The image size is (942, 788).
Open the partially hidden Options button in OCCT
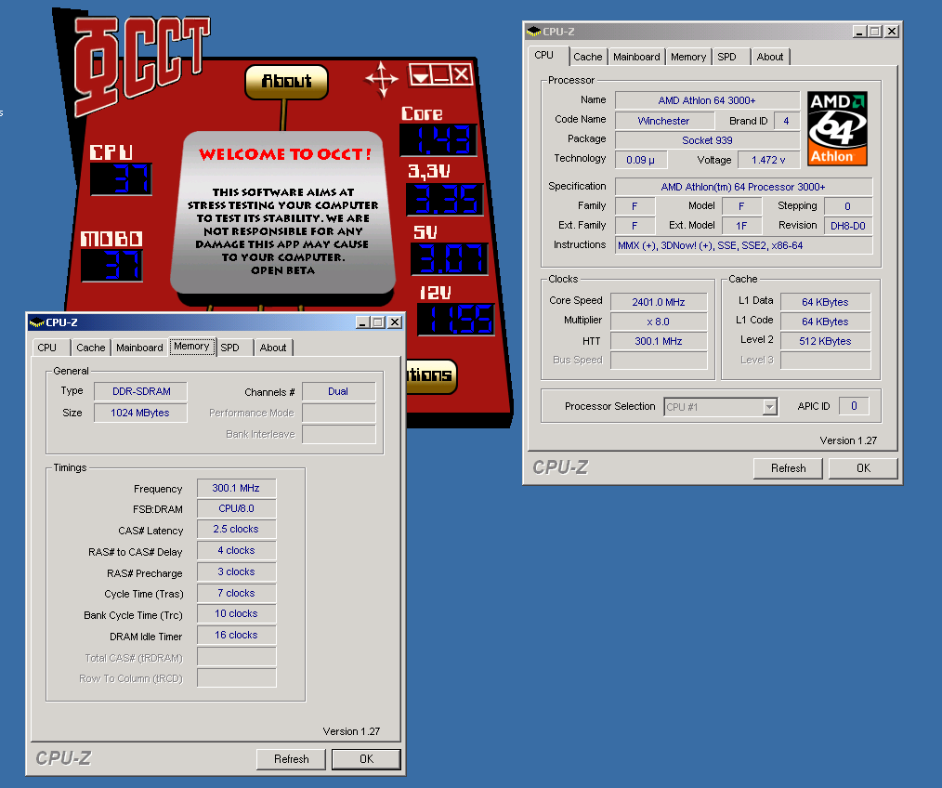(x=429, y=375)
